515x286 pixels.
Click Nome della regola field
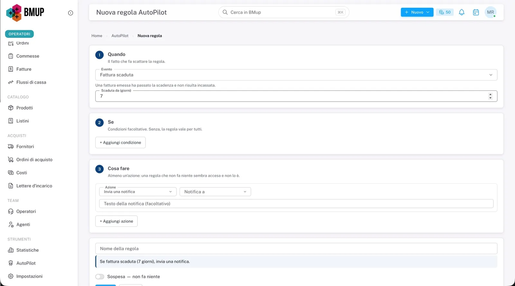pyautogui.click(x=296, y=249)
